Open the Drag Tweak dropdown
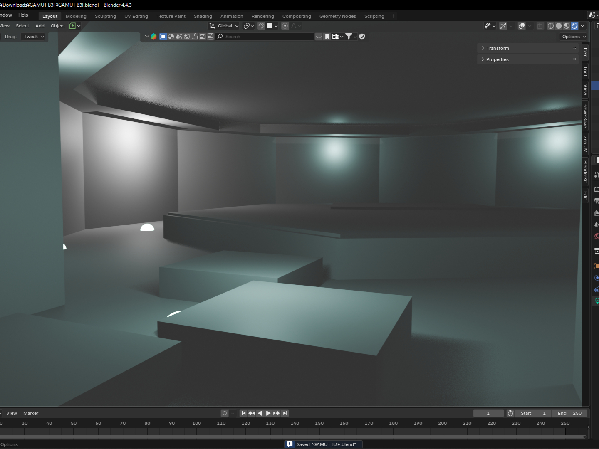 click(34, 37)
